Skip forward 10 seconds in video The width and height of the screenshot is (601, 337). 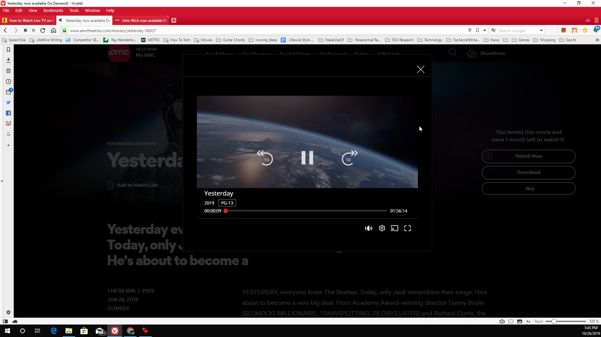coord(350,158)
